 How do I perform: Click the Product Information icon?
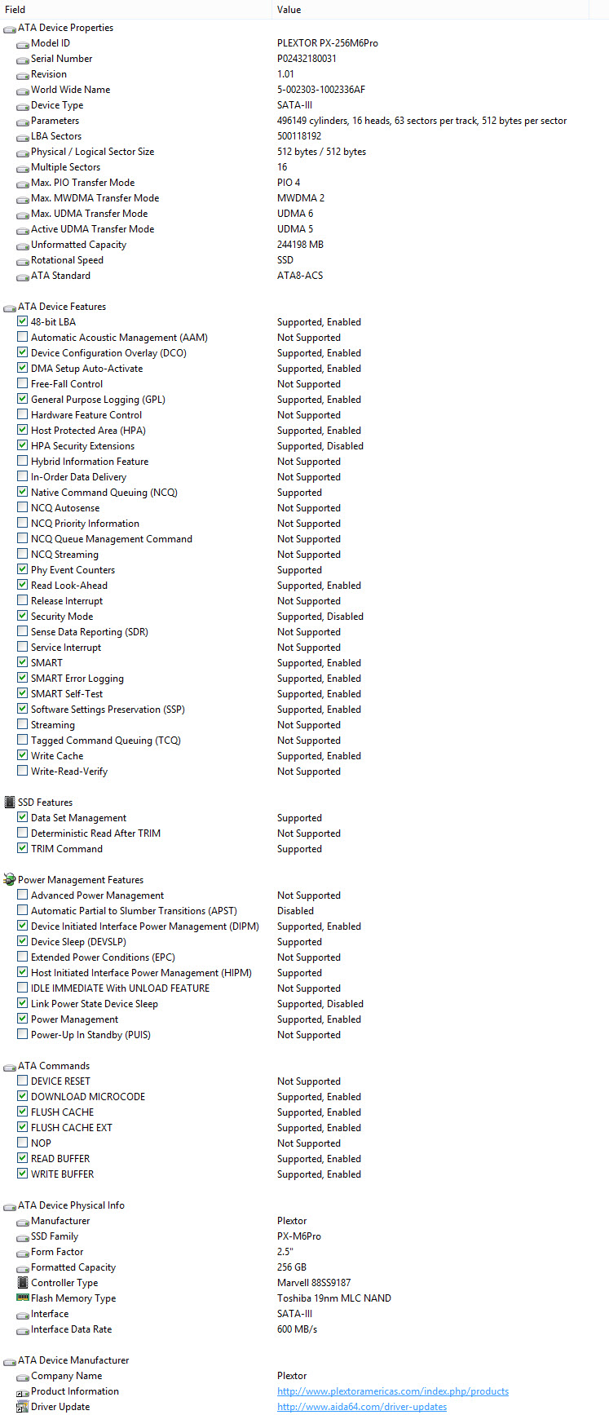[23, 1392]
